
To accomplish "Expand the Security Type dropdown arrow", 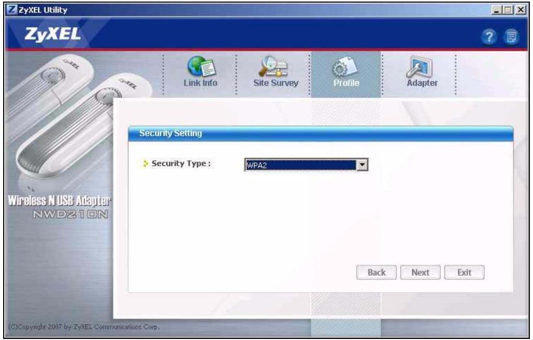I will [x=362, y=165].
